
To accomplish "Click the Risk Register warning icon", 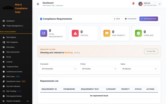I will click(x=4, y=37).
